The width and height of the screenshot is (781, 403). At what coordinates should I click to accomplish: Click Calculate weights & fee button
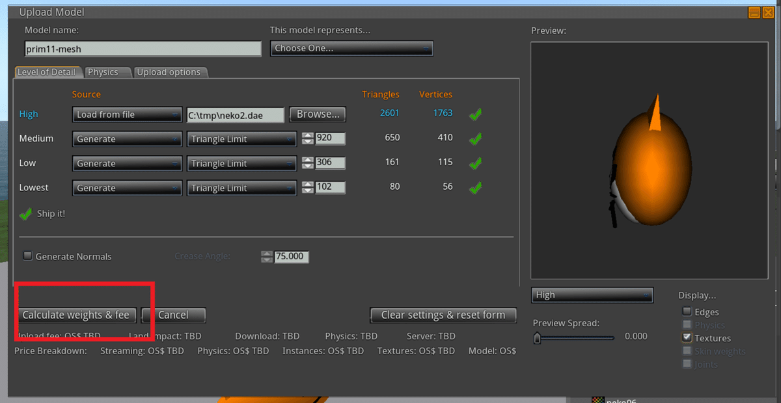click(x=76, y=315)
